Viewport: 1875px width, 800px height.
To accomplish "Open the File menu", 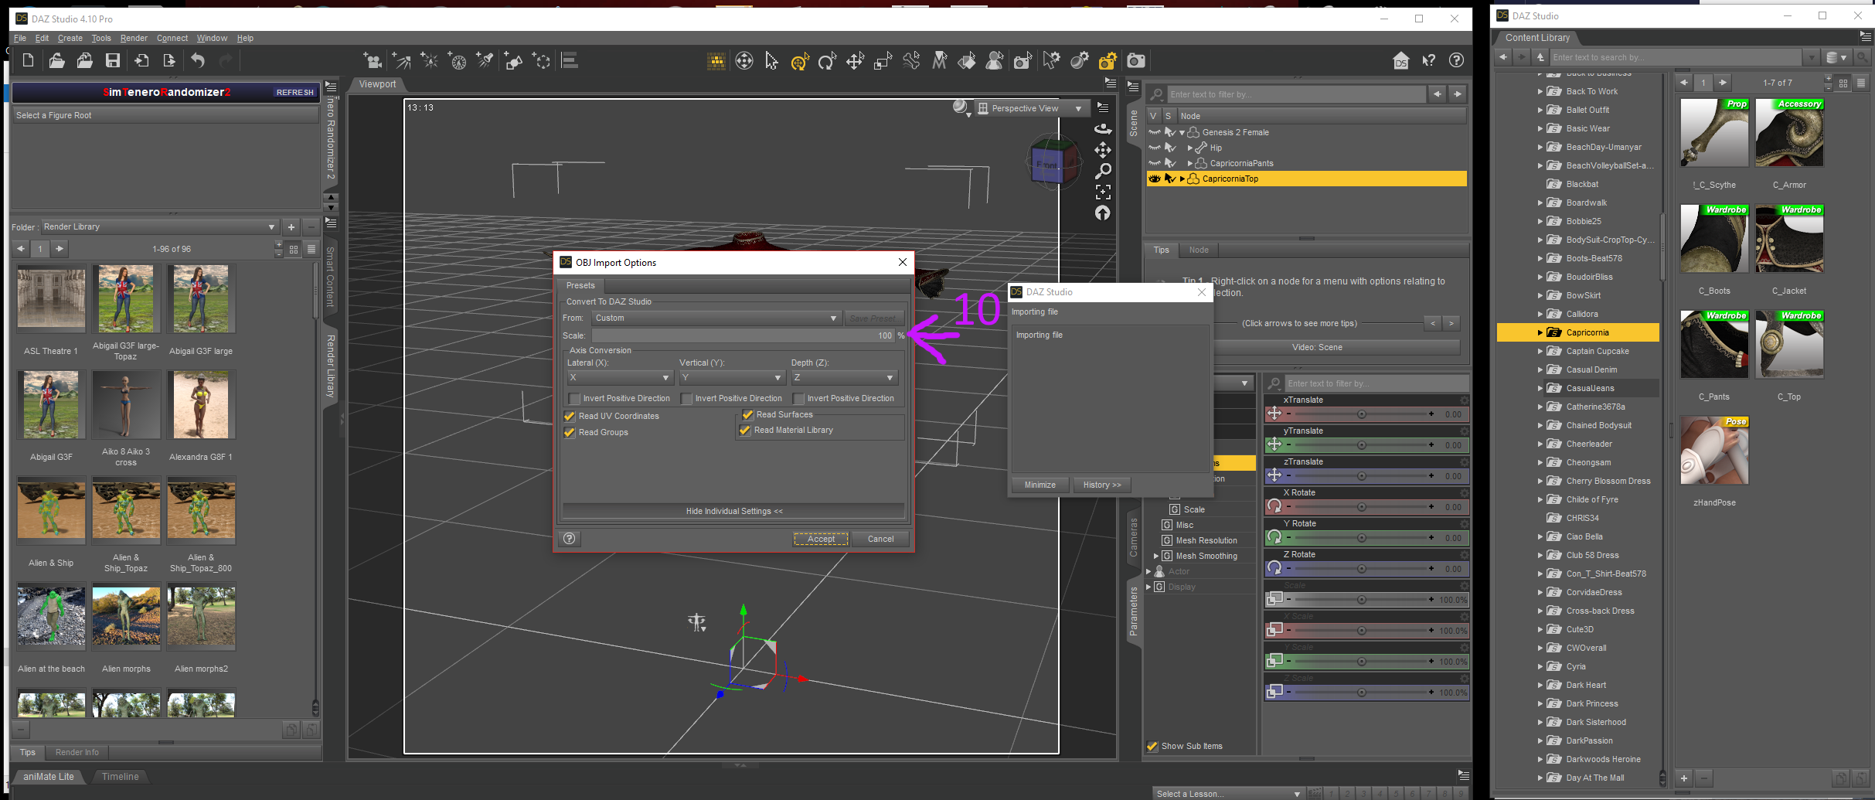I will click(20, 38).
